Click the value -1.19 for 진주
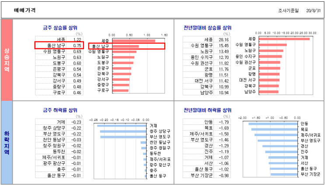325x185 pixels. pos(224,151)
